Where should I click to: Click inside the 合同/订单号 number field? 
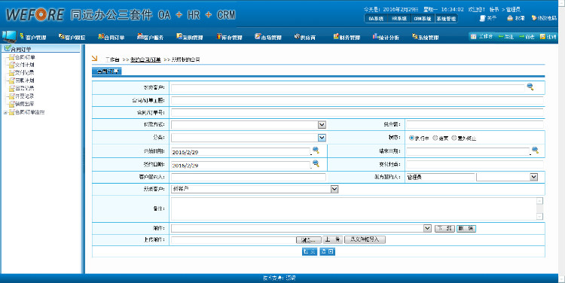click(x=357, y=113)
